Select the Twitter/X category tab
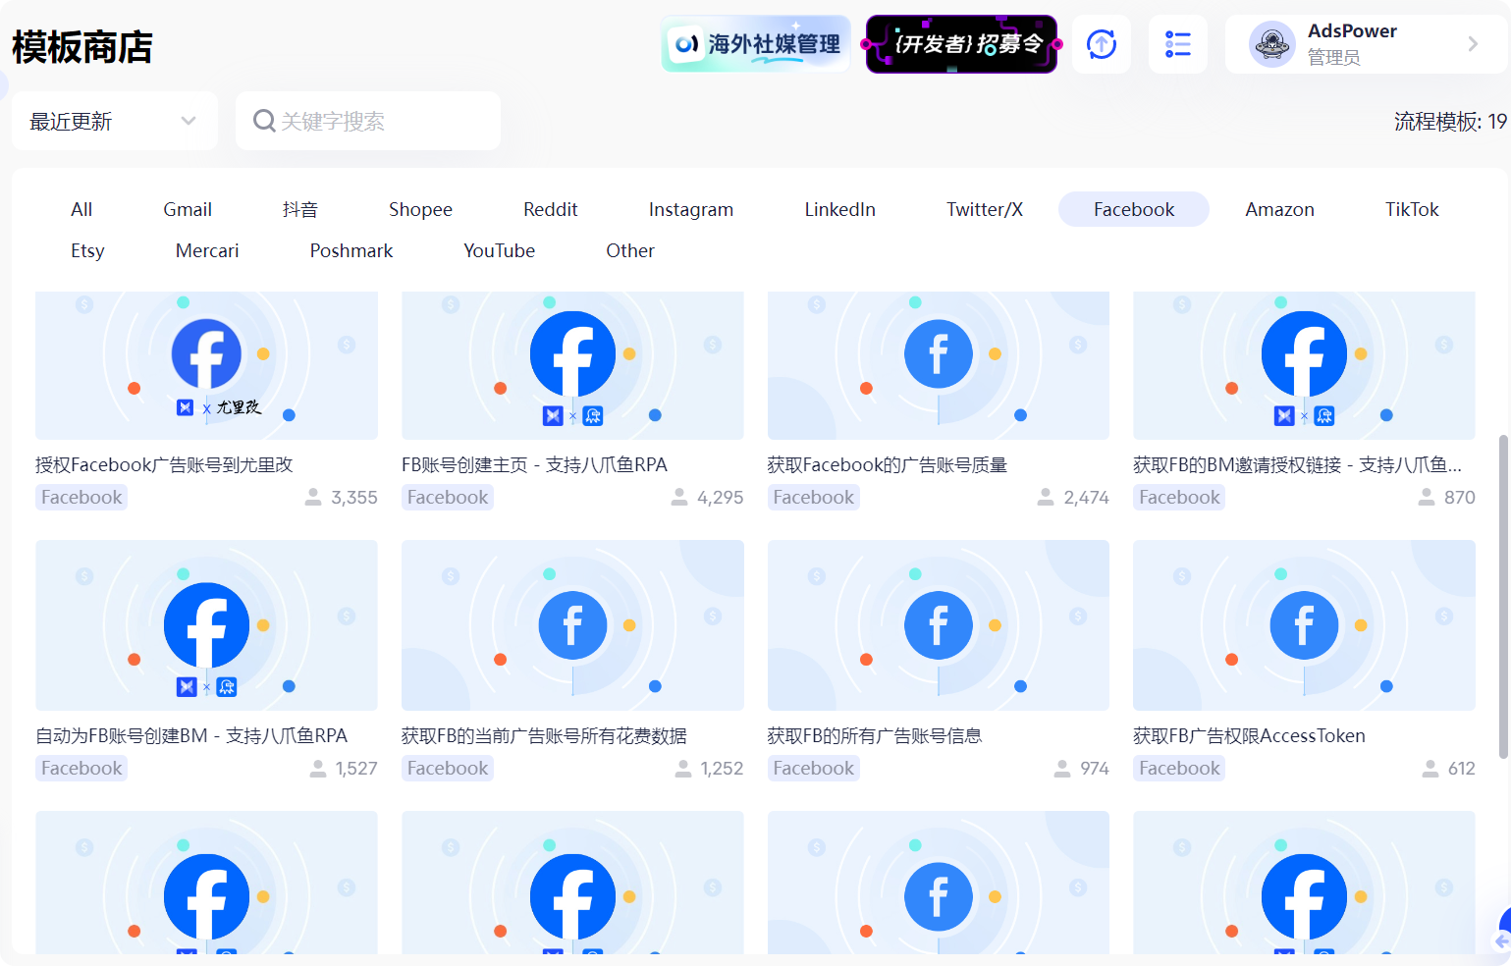The image size is (1511, 966). coord(984,209)
